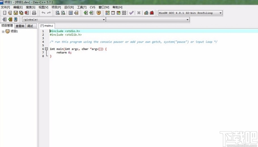Collapse the main function code fold marker
The image size is (258, 147).
point(46,49)
